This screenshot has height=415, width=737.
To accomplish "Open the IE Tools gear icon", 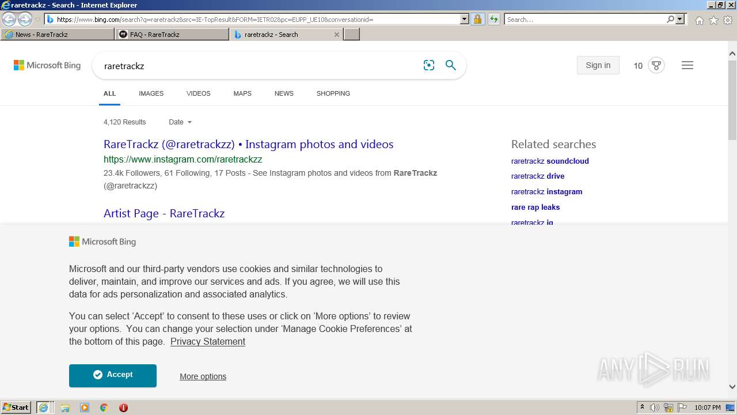I will [x=727, y=20].
